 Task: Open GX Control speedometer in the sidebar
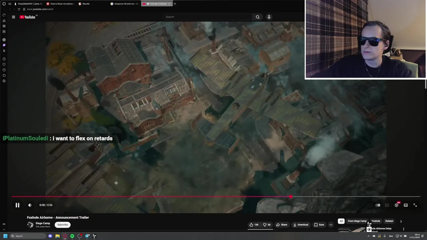(4, 15)
